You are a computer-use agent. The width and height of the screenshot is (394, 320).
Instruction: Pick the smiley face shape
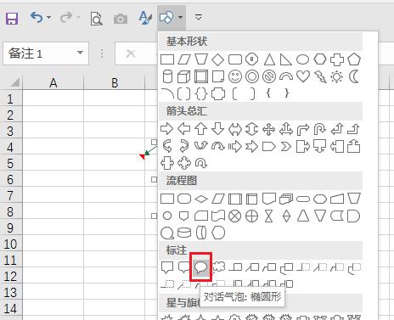click(x=235, y=76)
